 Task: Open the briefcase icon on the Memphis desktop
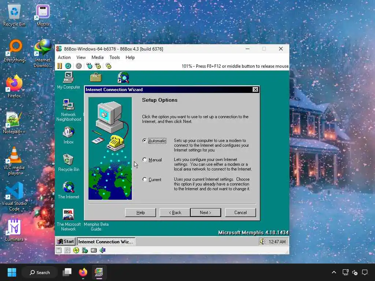[96, 78]
